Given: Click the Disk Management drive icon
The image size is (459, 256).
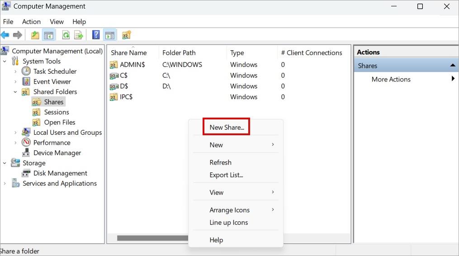Looking at the screenshot, I should coord(26,173).
